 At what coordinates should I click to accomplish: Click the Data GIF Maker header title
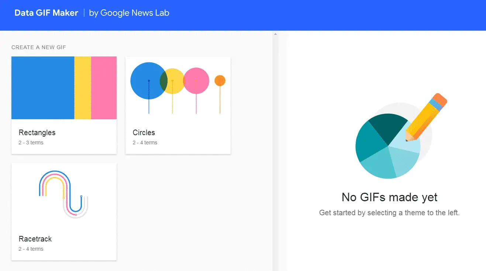46,13
